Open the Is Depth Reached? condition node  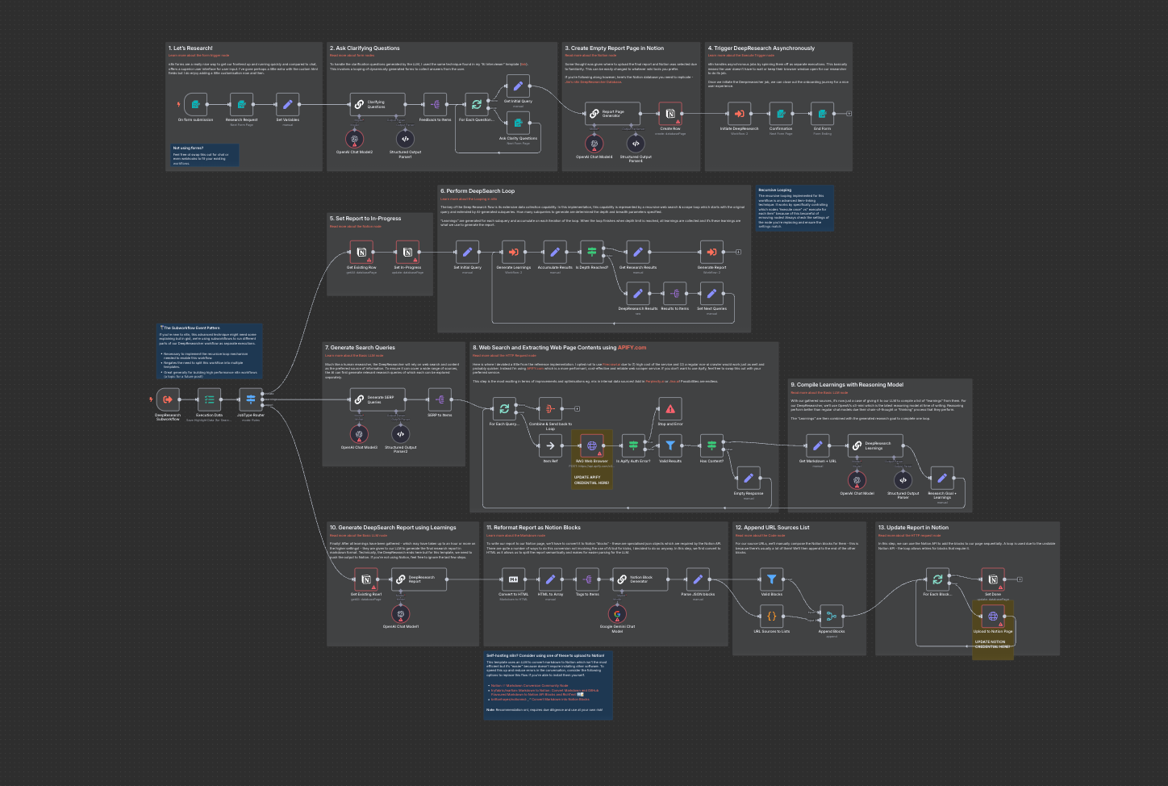click(x=591, y=252)
